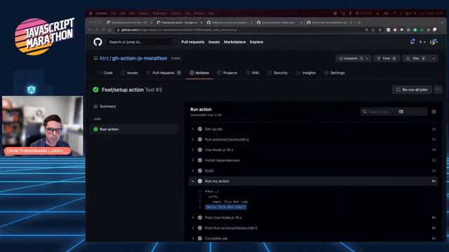Expand the Run actions/checkout@v2 step
The image size is (449, 252).
point(193,139)
